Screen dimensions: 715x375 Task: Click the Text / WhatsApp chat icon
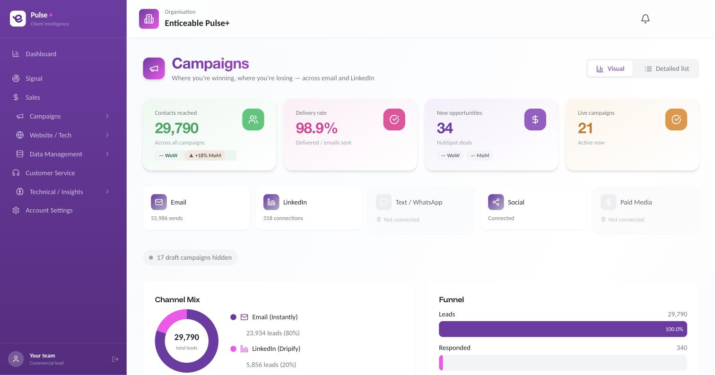point(384,202)
